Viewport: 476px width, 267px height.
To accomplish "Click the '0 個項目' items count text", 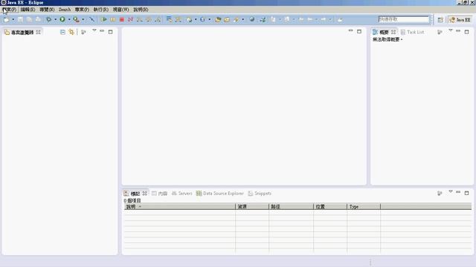I will (132, 200).
